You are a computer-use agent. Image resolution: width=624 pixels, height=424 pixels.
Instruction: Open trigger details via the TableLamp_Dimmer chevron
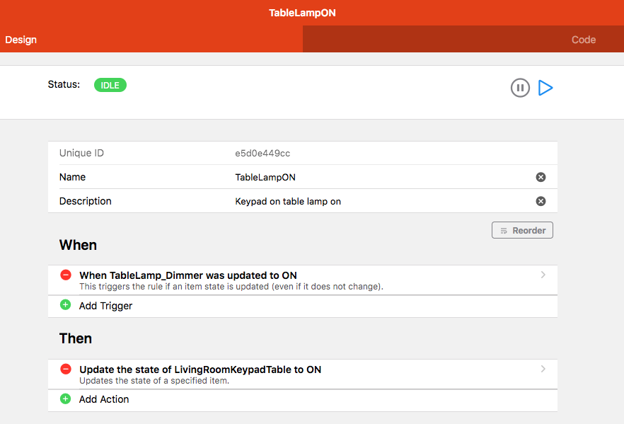click(x=543, y=275)
